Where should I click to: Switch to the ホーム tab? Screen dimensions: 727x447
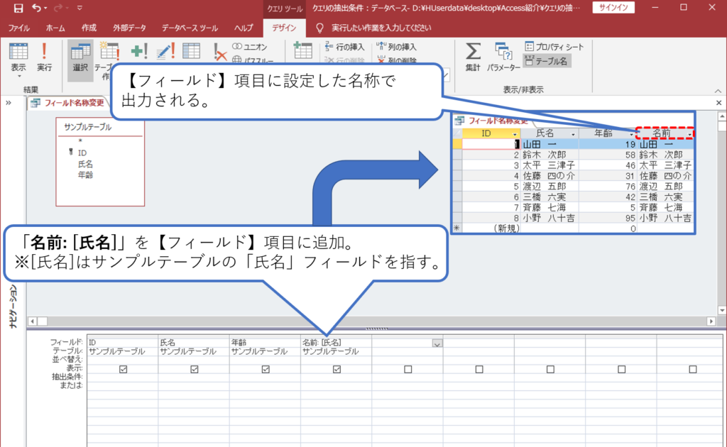(55, 28)
